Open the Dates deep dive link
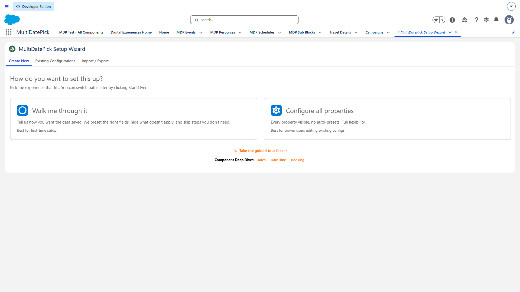The image size is (520, 292). click(x=261, y=160)
